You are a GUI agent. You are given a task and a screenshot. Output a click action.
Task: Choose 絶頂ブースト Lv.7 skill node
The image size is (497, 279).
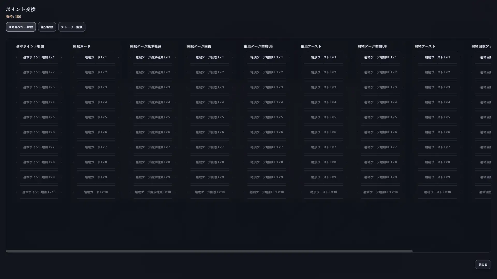coord(324,147)
